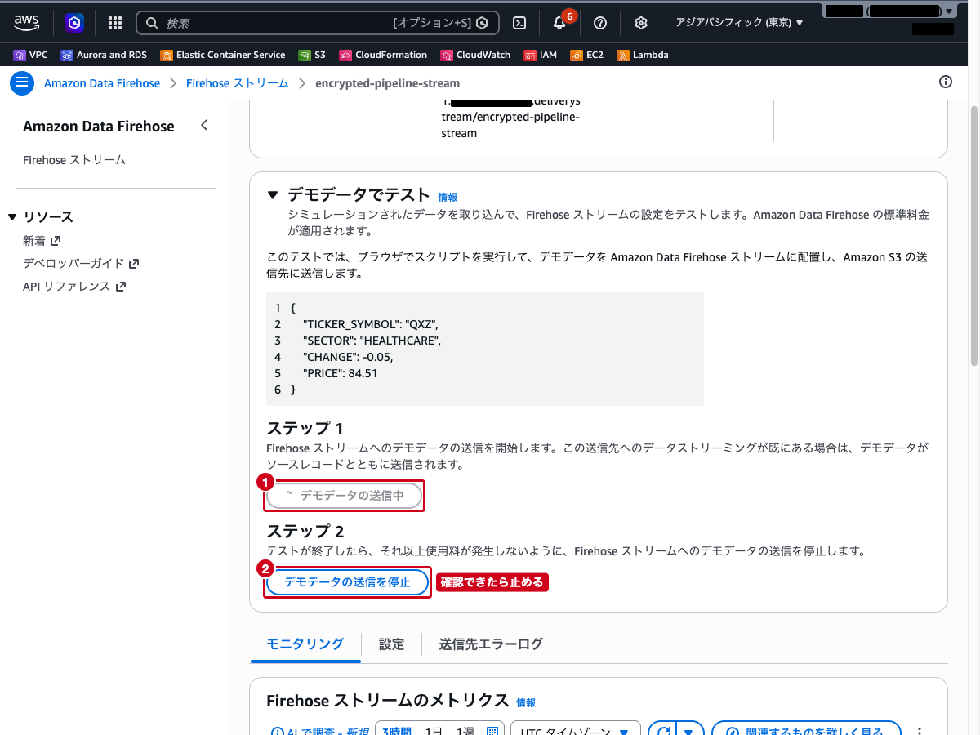The height and width of the screenshot is (735, 980).
Task: Open the S3 bookmark
Action: [312, 55]
